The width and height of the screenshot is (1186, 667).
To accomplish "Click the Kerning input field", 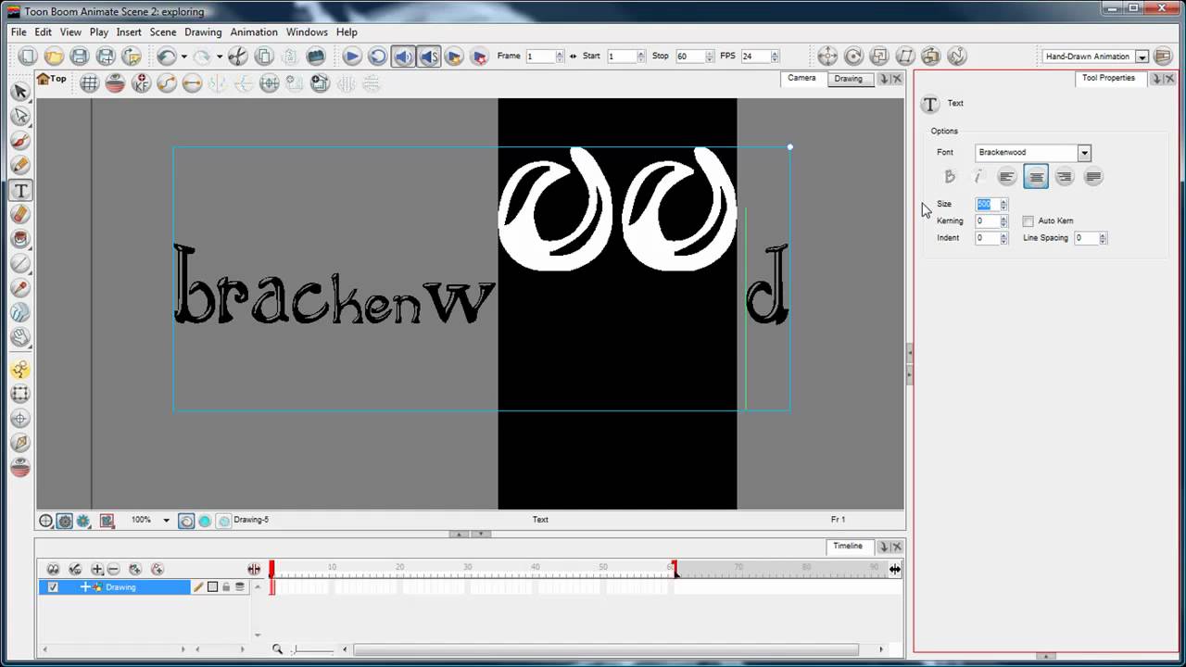I will point(987,221).
